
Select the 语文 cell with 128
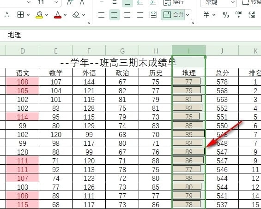tap(23, 152)
